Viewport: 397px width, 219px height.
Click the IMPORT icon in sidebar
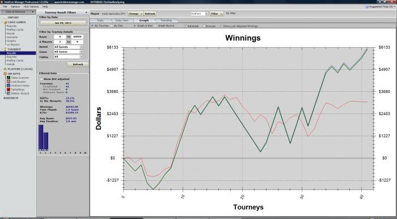[5, 18]
